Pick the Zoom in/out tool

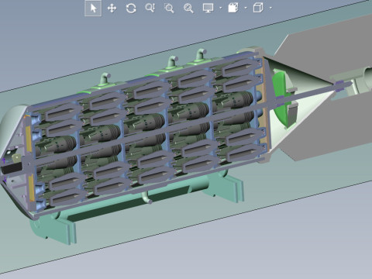(x=150, y=8)
